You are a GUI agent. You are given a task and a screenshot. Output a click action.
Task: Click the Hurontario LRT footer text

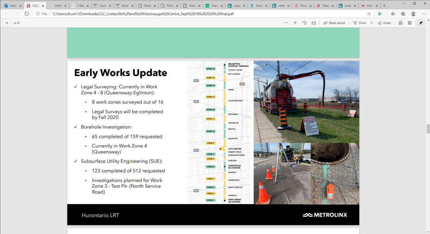pyautogui.click(x=100, y=215)
